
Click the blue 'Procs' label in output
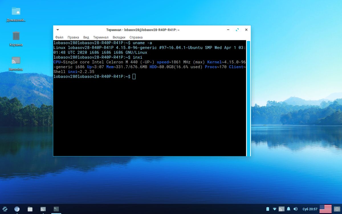click(211, 67)
